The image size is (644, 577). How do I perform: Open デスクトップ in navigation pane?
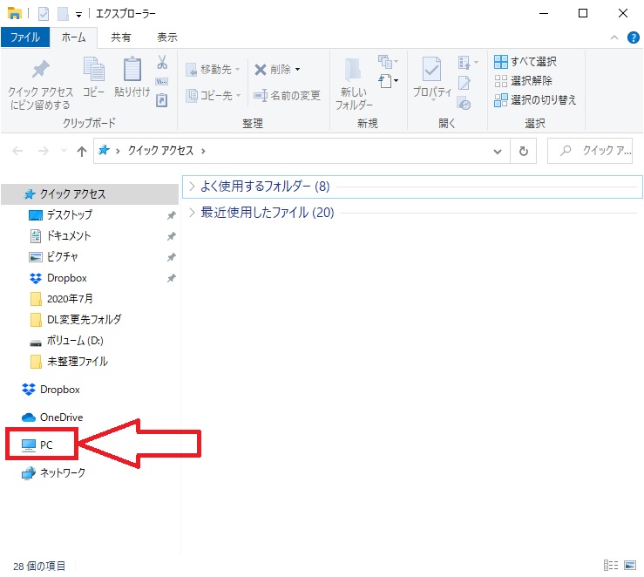click(x=70, y=214)
